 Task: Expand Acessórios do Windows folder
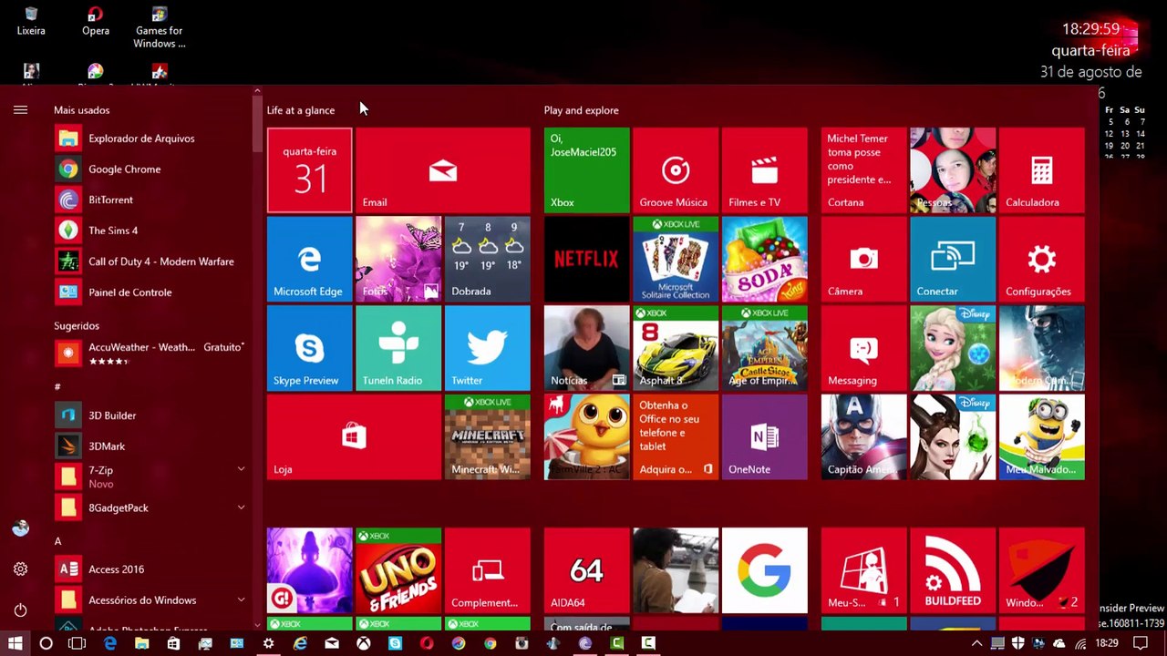pyautogui.click(x=241, y=600)
